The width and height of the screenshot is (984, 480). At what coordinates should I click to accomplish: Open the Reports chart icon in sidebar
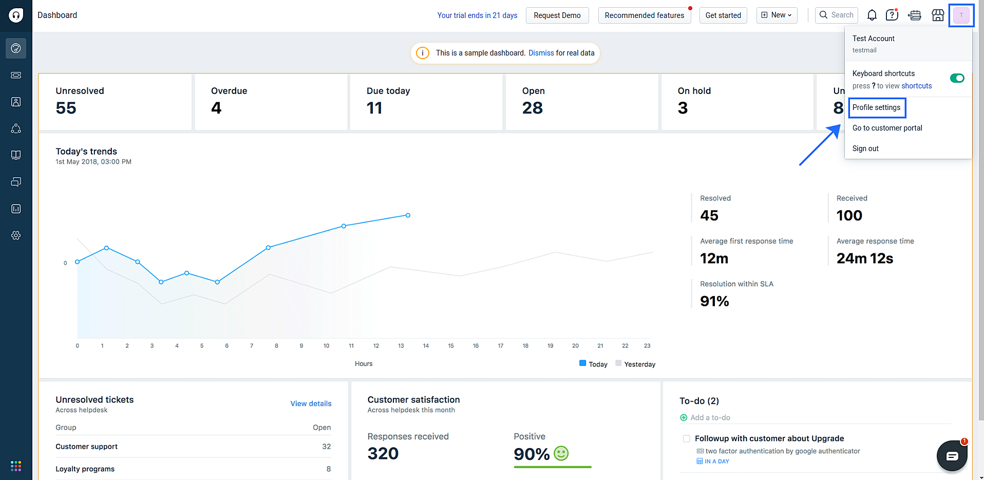[x=16, y=209]
